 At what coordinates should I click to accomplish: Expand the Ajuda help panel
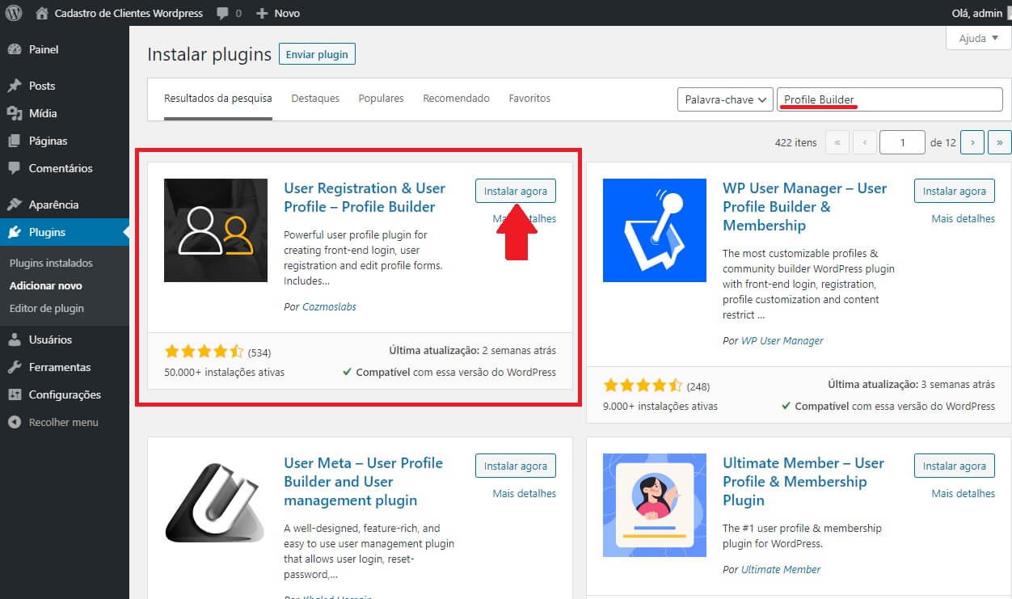(978, 38)
